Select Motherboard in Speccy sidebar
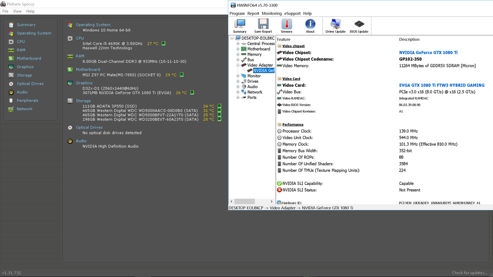This screenshot has height=277, width=493. [x=29, y=58]
